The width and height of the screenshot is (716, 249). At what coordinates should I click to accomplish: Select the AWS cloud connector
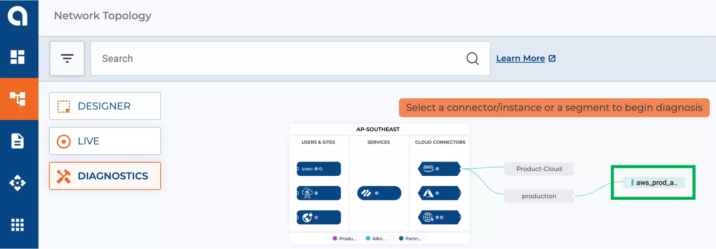(439, 169)
